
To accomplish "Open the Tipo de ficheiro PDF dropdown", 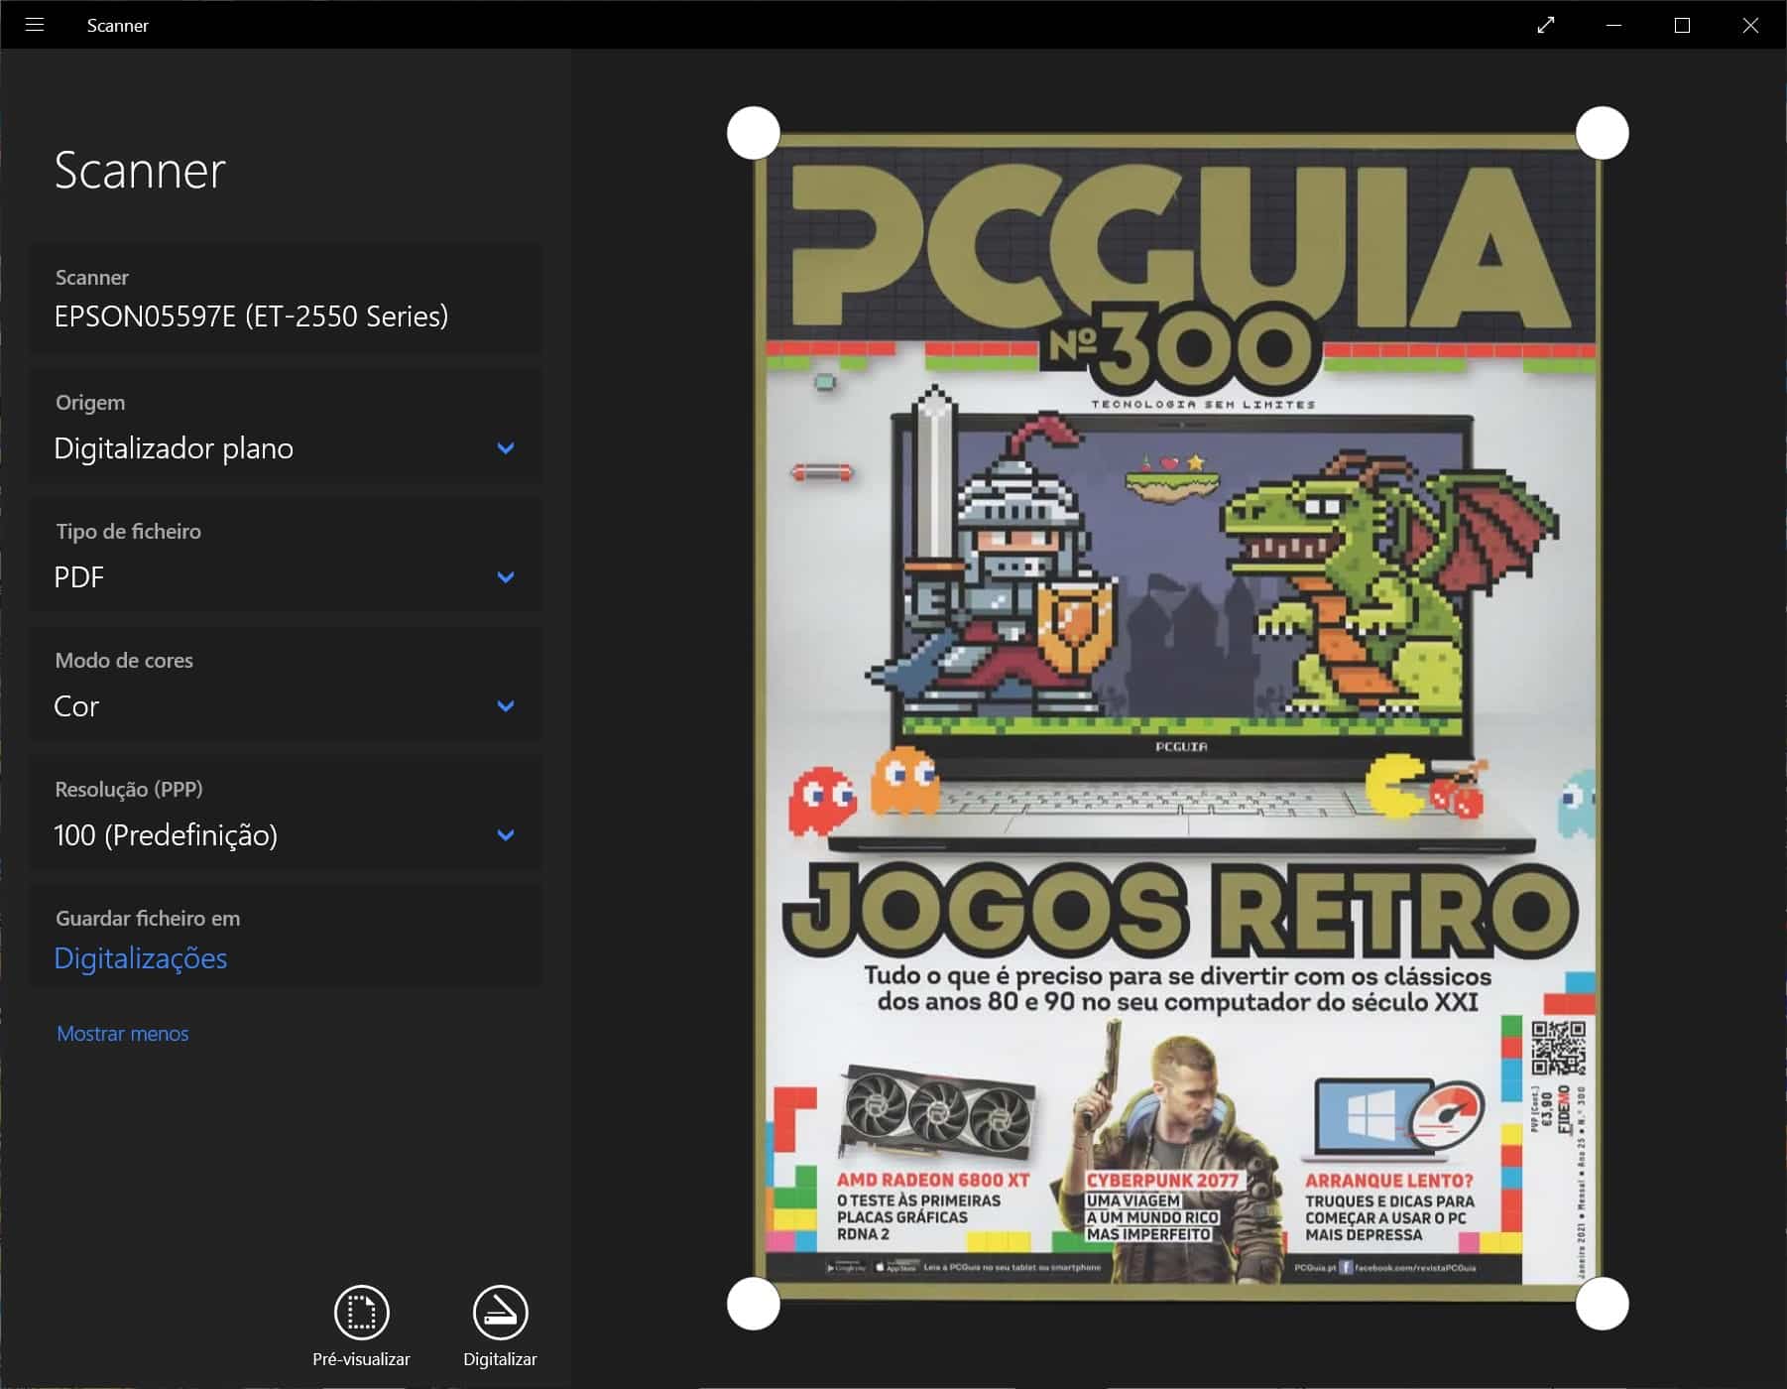I will coord(286,558).
